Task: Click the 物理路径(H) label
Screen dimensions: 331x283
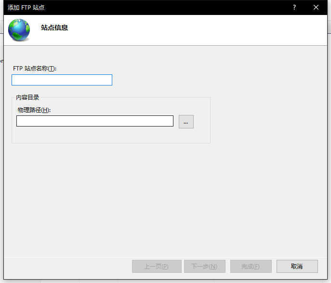Action: pos(34,110)
